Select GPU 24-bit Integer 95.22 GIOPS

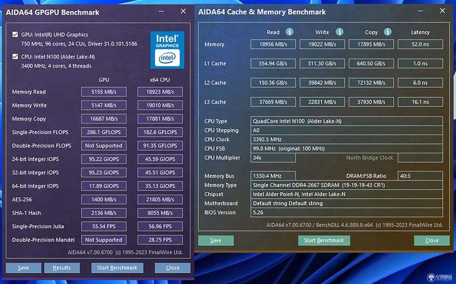pyautogui.click(x=104, y=159)
